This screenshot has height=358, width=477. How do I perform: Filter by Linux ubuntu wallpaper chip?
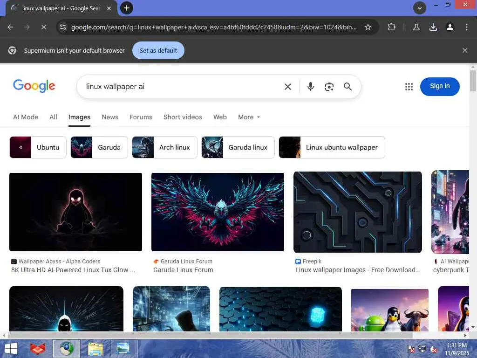[332, 147]
